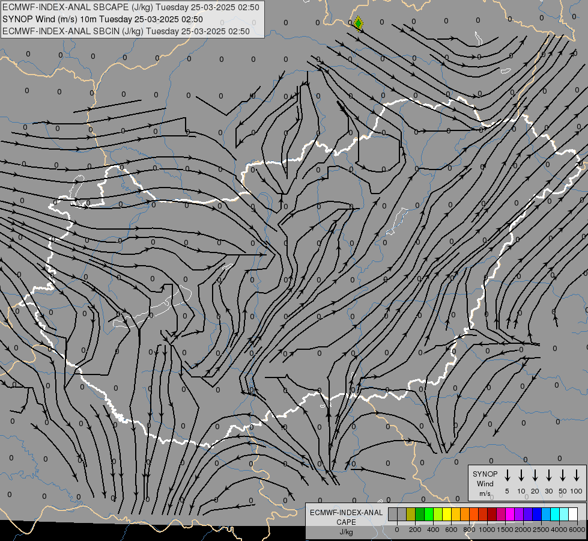Click the wind arrow above the 100 label
The height and width of the screenshot is (541, 588).
[577, 475]
